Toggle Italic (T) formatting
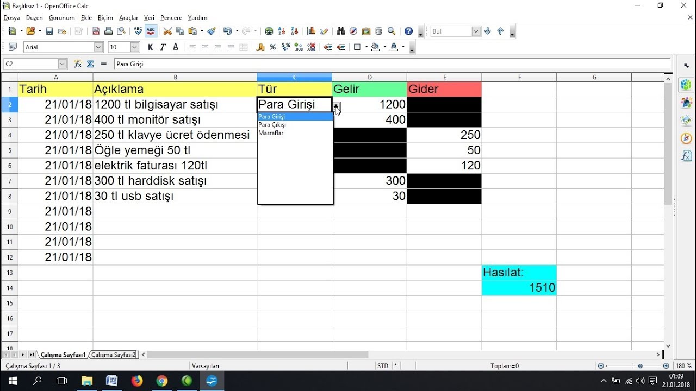Screen dimensions: 696x391 [163, 47]
